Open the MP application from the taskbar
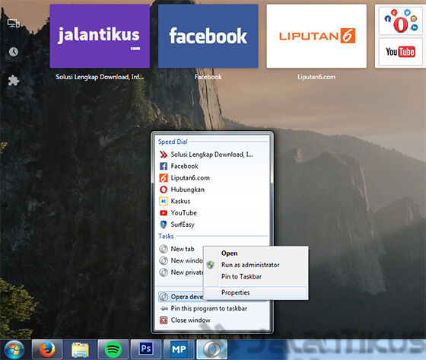 [179, 349]
